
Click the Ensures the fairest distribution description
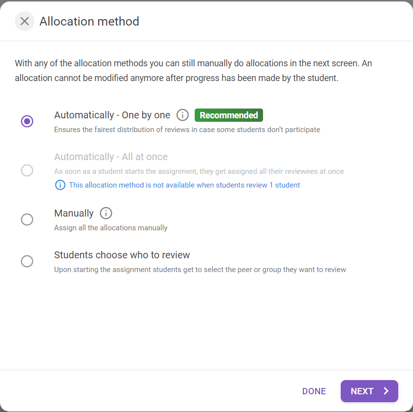(187, 130)
